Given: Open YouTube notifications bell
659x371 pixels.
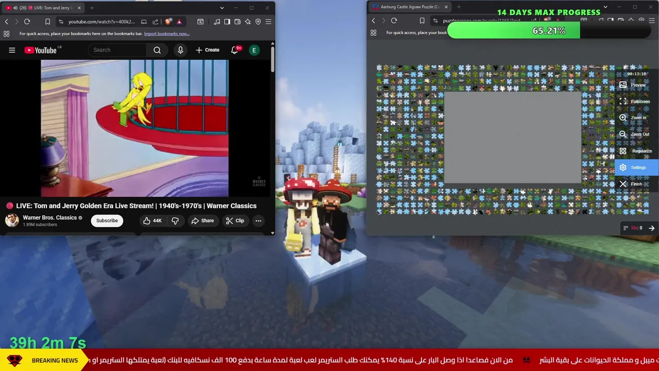Looking at the screenshot, I should [x=235, y=50].
